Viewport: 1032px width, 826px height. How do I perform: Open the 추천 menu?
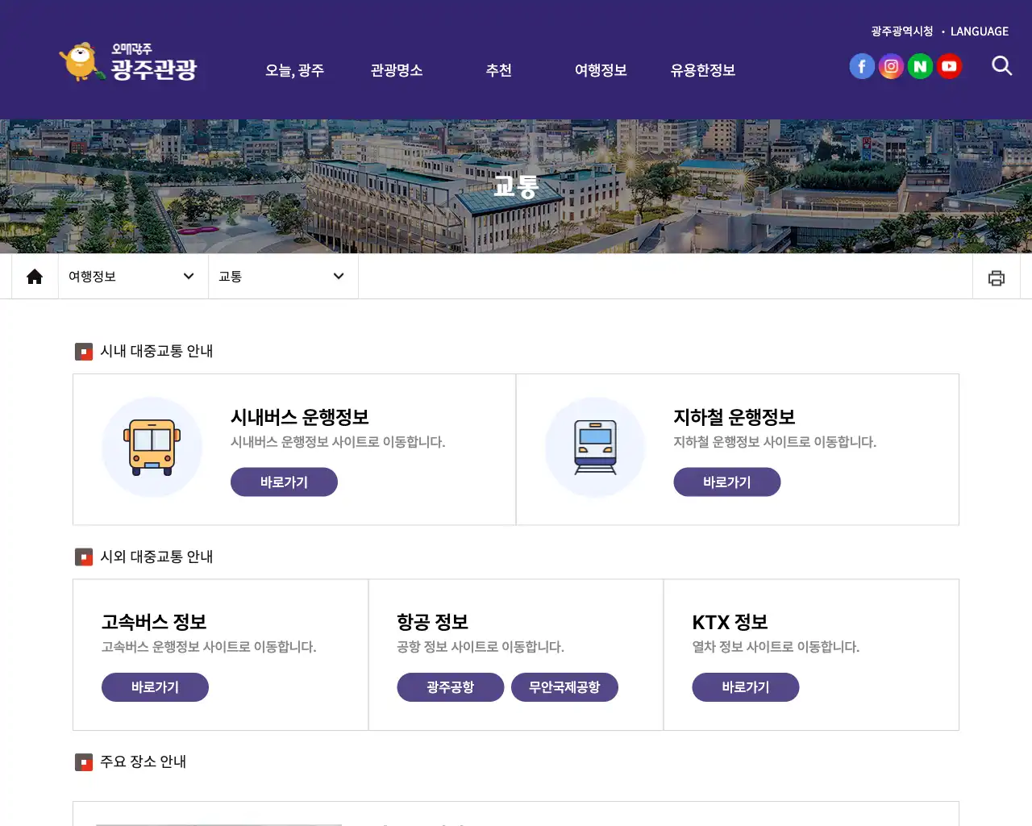[498, 70]
